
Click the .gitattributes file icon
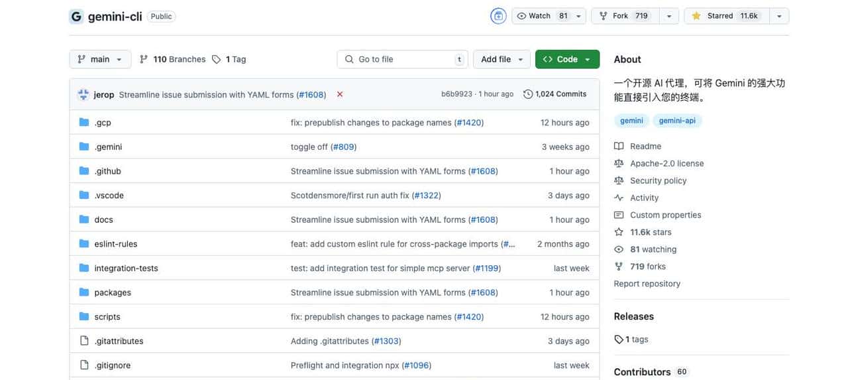point(84,341)
